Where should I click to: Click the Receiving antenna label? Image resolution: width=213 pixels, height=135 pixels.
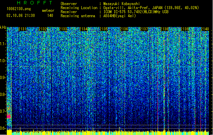(x=78, y=16)
